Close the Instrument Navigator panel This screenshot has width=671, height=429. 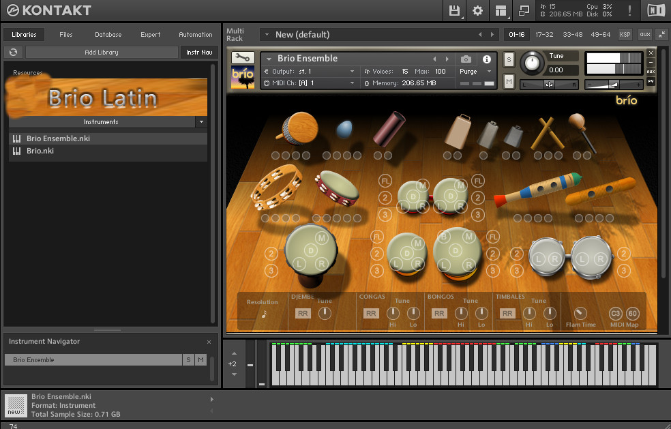[x=209, y=342]
